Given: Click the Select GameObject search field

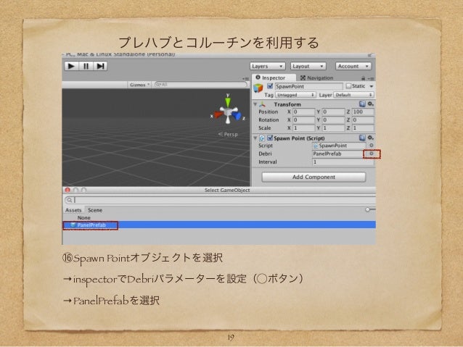Looking at the screenshot, I should tap(220, 200).
